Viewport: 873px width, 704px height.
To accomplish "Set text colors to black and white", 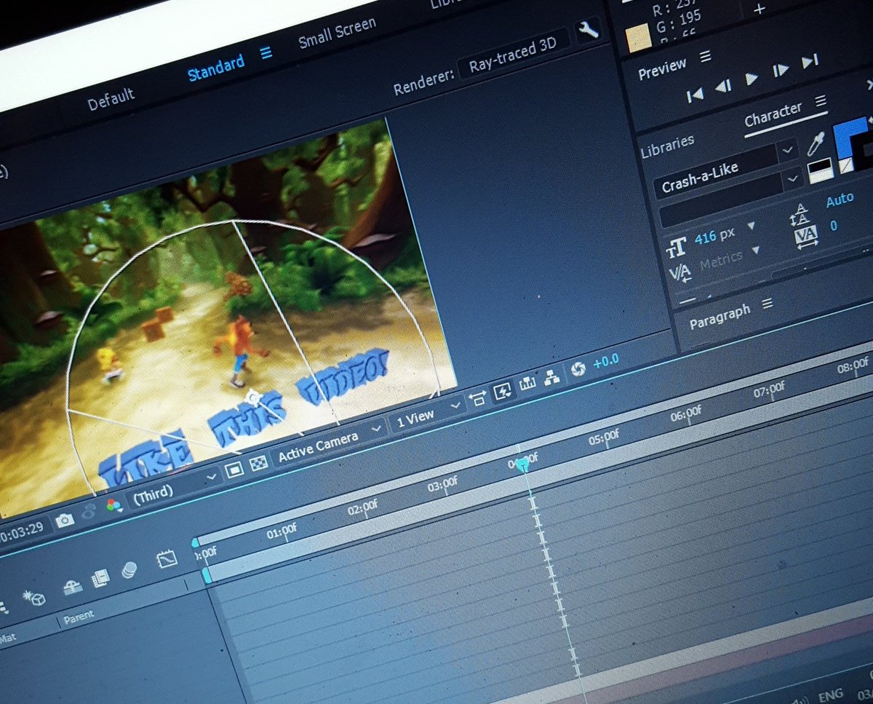I will pos(819,170).
